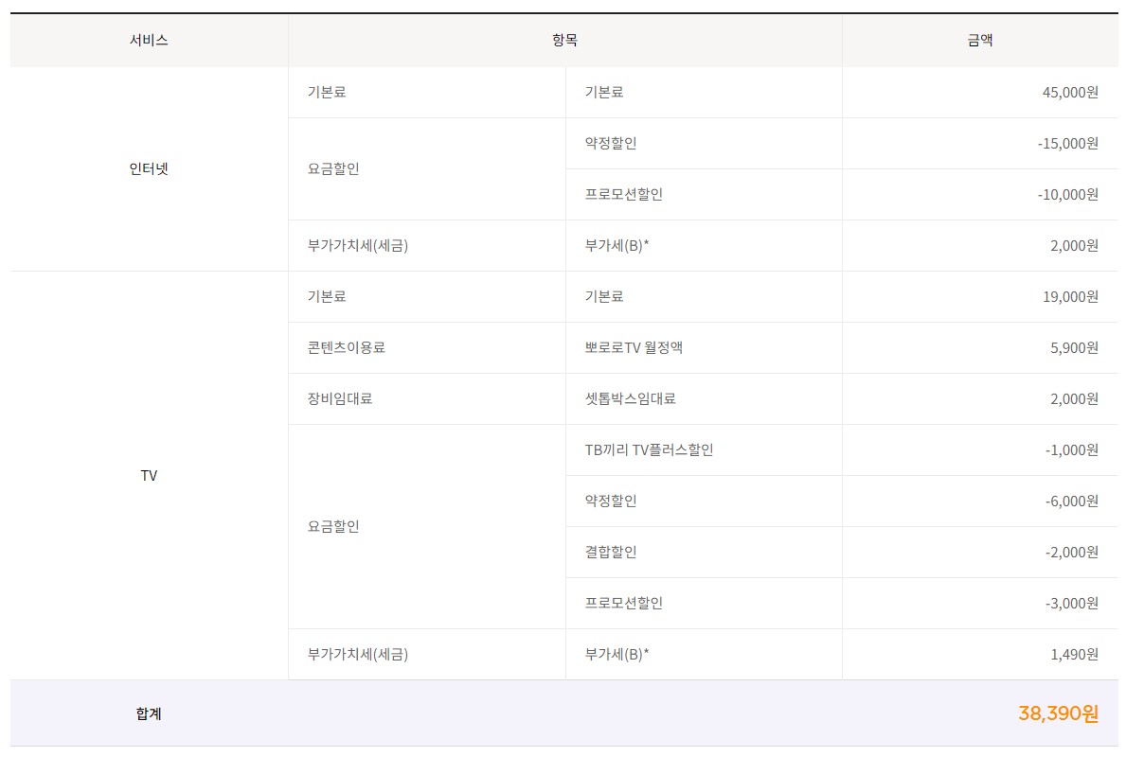Select the 결합할인 discount item

point(611,553)
